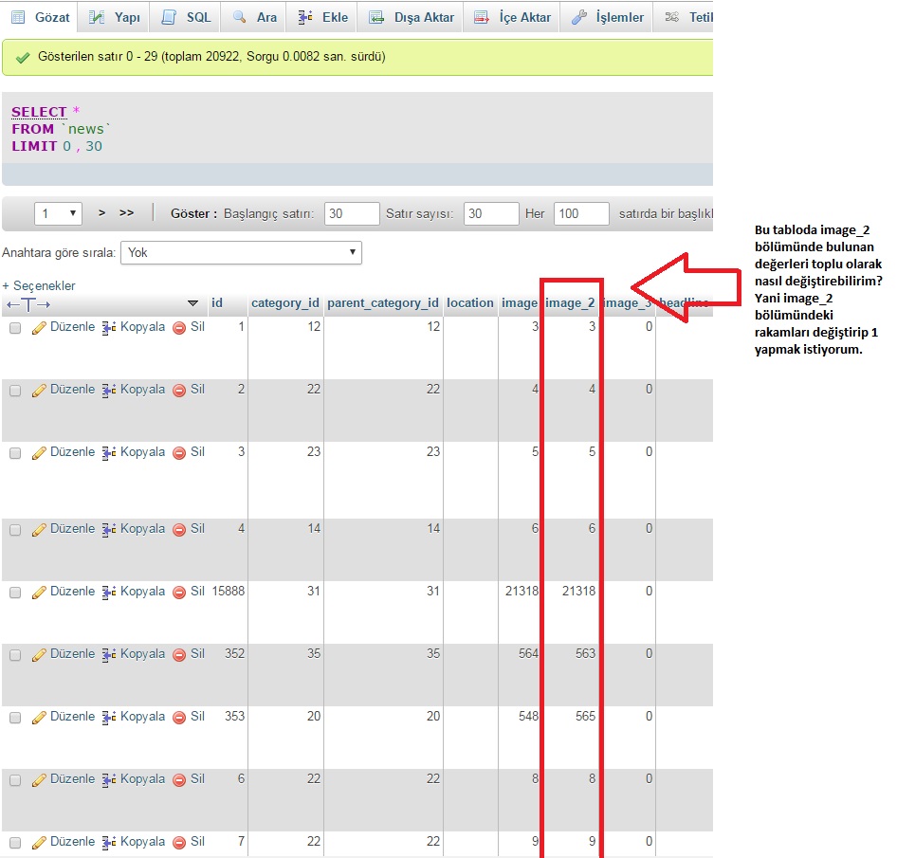The height and width of the screenshot is (858, 915).
Task: Click the pencil edit icon in row id 352
Action: click(x=39, y=654)
